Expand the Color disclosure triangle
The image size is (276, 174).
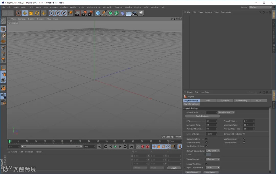(x=204, y=154)
